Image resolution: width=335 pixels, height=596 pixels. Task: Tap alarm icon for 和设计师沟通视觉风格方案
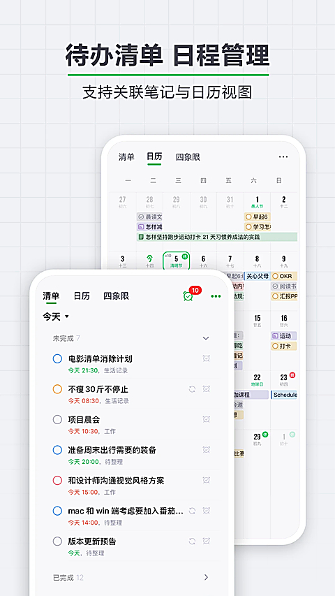pyautogui.click(x=207, y=480)
